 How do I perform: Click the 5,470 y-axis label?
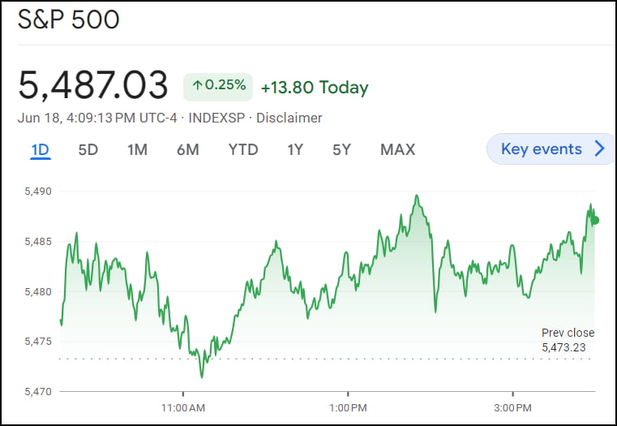pyautogui.click(x=38, y=391)
